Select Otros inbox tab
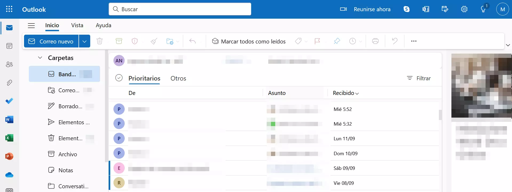The height and width of the screenshot is (192, 512). [178, 78]
